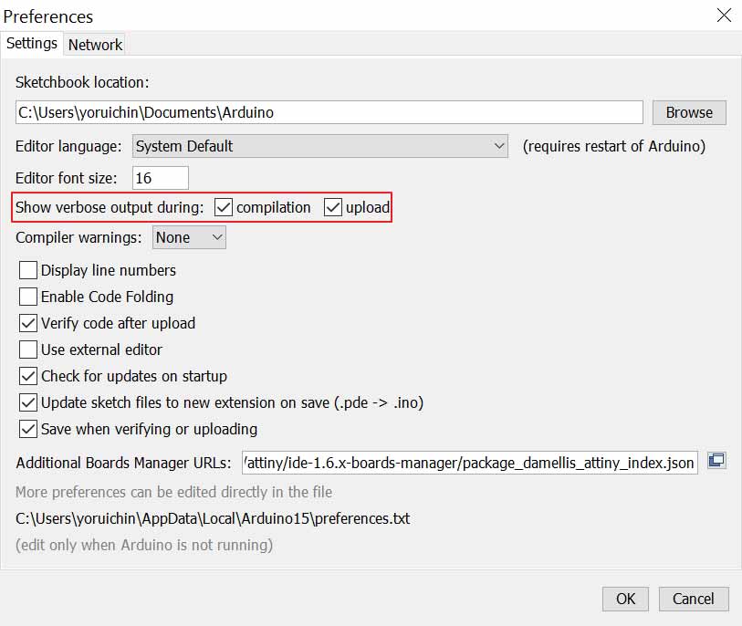
Task: Click '(edit only when Arduino is not running)' text
Action: (144, 545)
